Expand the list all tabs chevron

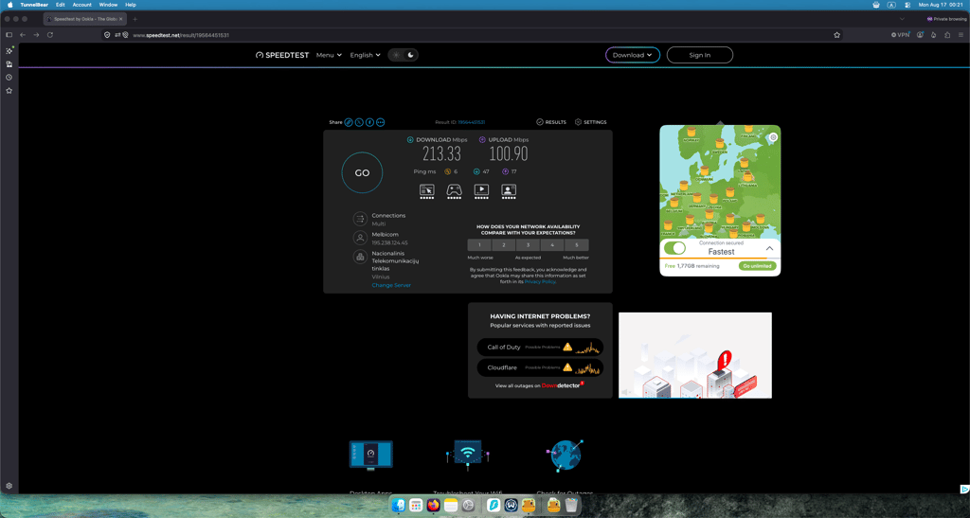[902, 19]
